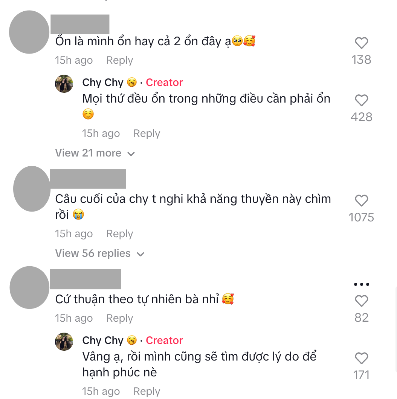
Task: Open gray avatar of 'Câu cuối' commenter
Action: (32, 189)
